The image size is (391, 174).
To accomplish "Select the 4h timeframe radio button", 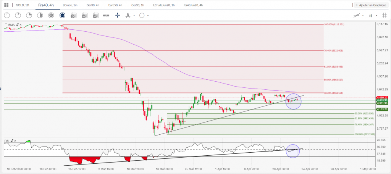I will [62, 16].
